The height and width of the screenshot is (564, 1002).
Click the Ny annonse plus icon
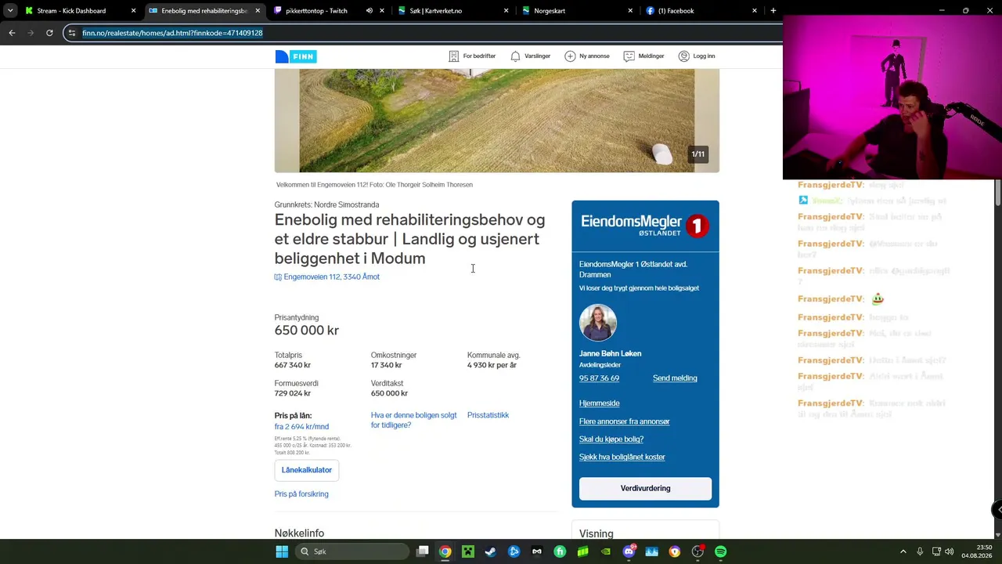tap(570, 56)
